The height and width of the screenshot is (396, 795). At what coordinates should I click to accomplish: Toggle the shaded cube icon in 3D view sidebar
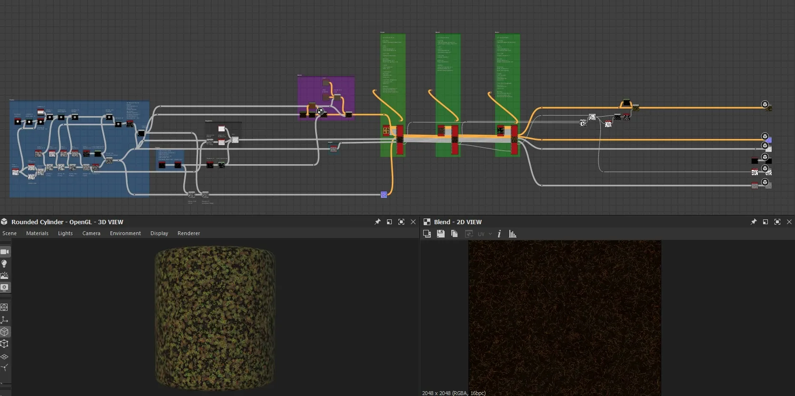tap(4, 332)
